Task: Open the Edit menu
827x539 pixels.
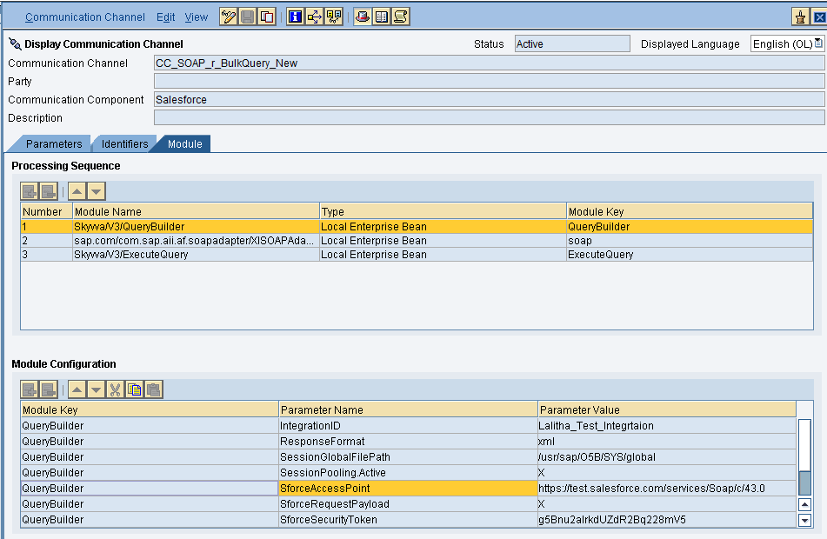Action: [x=165, y=17]
